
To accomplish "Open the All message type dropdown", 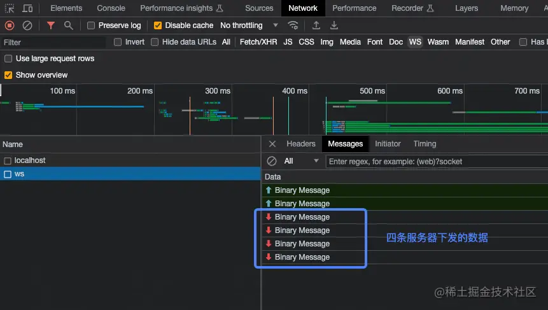I will click(301, 161).
